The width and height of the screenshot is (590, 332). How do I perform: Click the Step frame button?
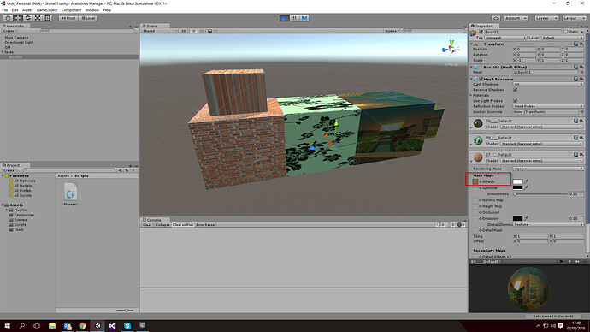(x=304, y=18)
